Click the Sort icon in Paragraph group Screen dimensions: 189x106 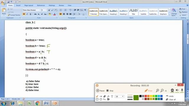(82, 10)
